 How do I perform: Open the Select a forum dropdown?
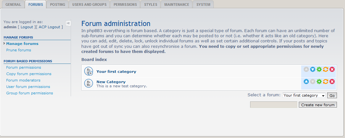pyautogui.click(x=304, y=95)
